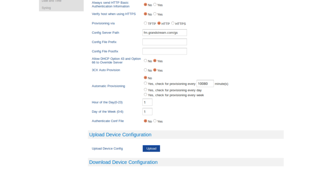Click the Day of the Week field
The height and width of the screenshot is (171, 322).
tap(147, 111)
